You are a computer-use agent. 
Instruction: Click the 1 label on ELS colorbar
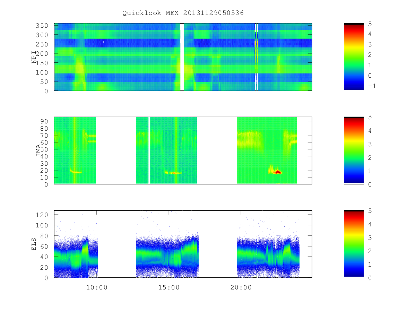(370, 264)
